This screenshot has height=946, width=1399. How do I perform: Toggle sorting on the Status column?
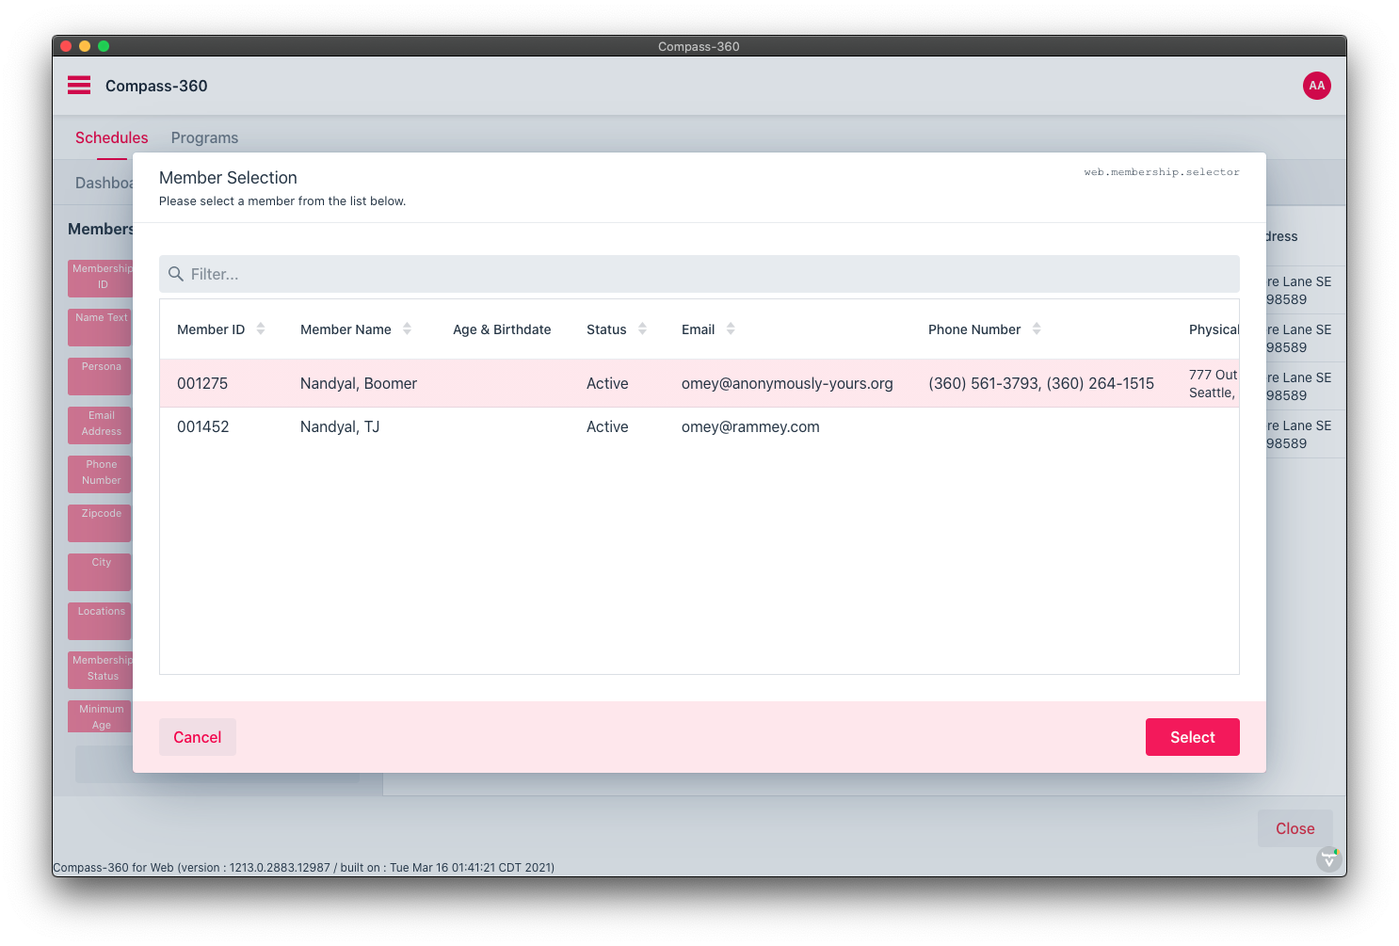point(642,329)
